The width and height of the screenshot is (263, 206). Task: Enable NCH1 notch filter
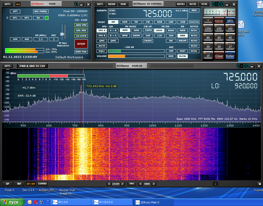click(194, 30)
